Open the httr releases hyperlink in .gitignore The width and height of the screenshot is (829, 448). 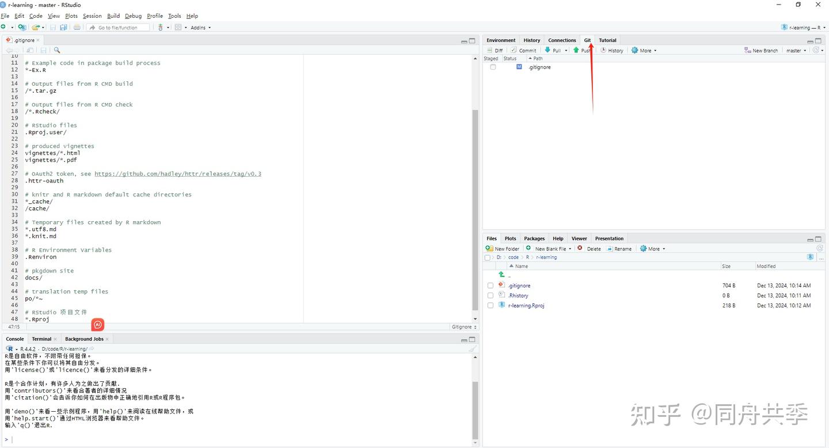tap(178, 173)
